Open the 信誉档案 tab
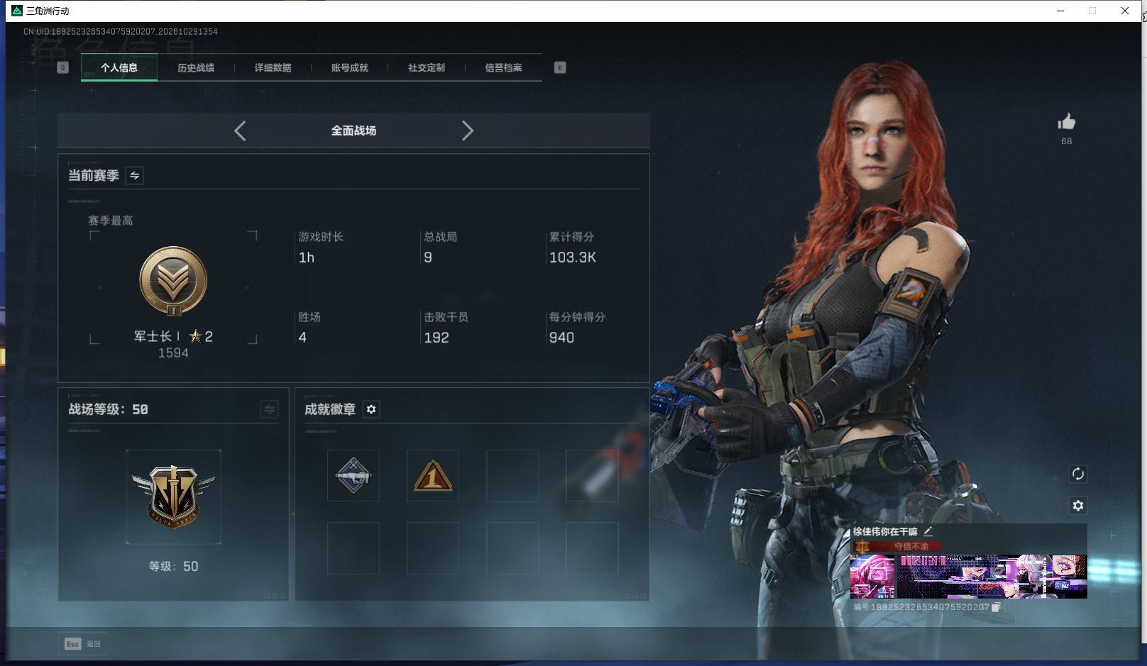Image resolution: width=1147 pixels, height=666 pixels. coord(503,67)
